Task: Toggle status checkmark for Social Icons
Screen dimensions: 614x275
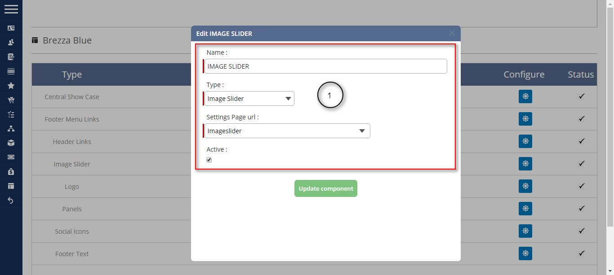Action: pyautogui.click(x=581, y=231)
